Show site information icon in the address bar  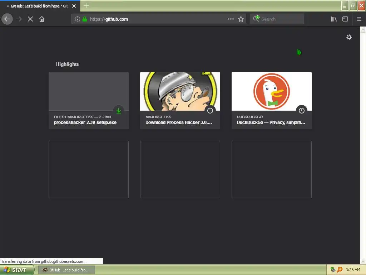[78, 19]
